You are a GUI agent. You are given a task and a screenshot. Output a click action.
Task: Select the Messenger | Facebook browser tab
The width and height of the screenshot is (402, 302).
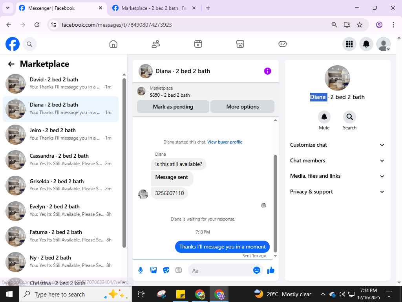tap(62, 8)
